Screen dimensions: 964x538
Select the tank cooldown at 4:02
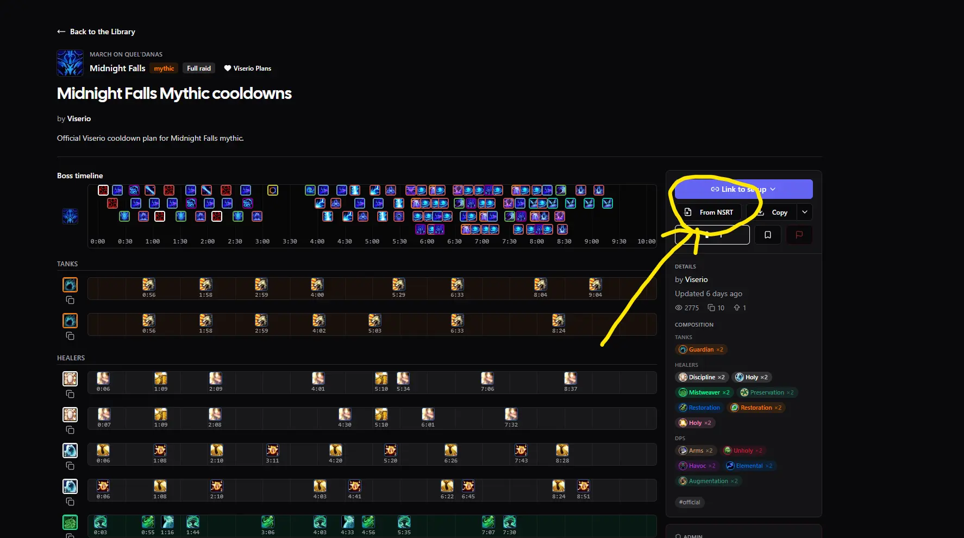318,321
